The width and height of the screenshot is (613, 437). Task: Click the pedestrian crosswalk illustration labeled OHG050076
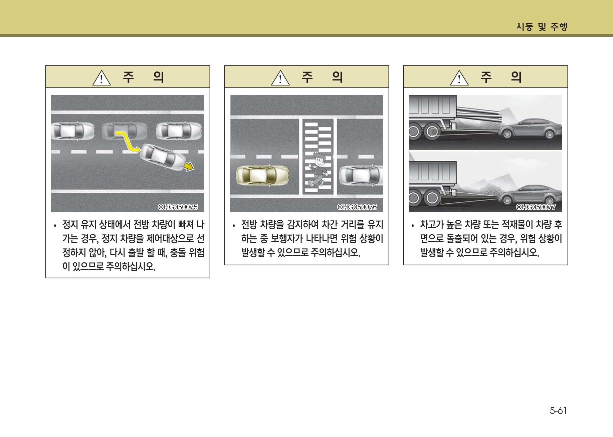point(306,154)
